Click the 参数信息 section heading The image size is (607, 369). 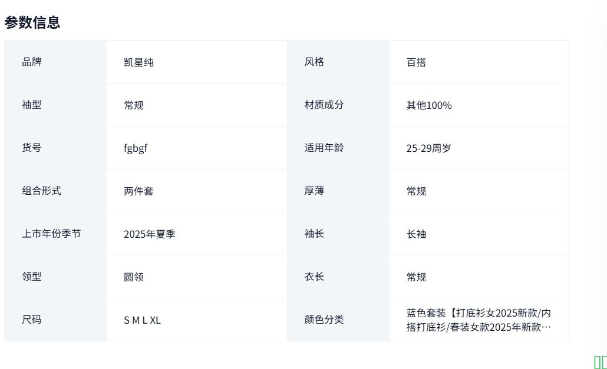click(x=32, y=22)
